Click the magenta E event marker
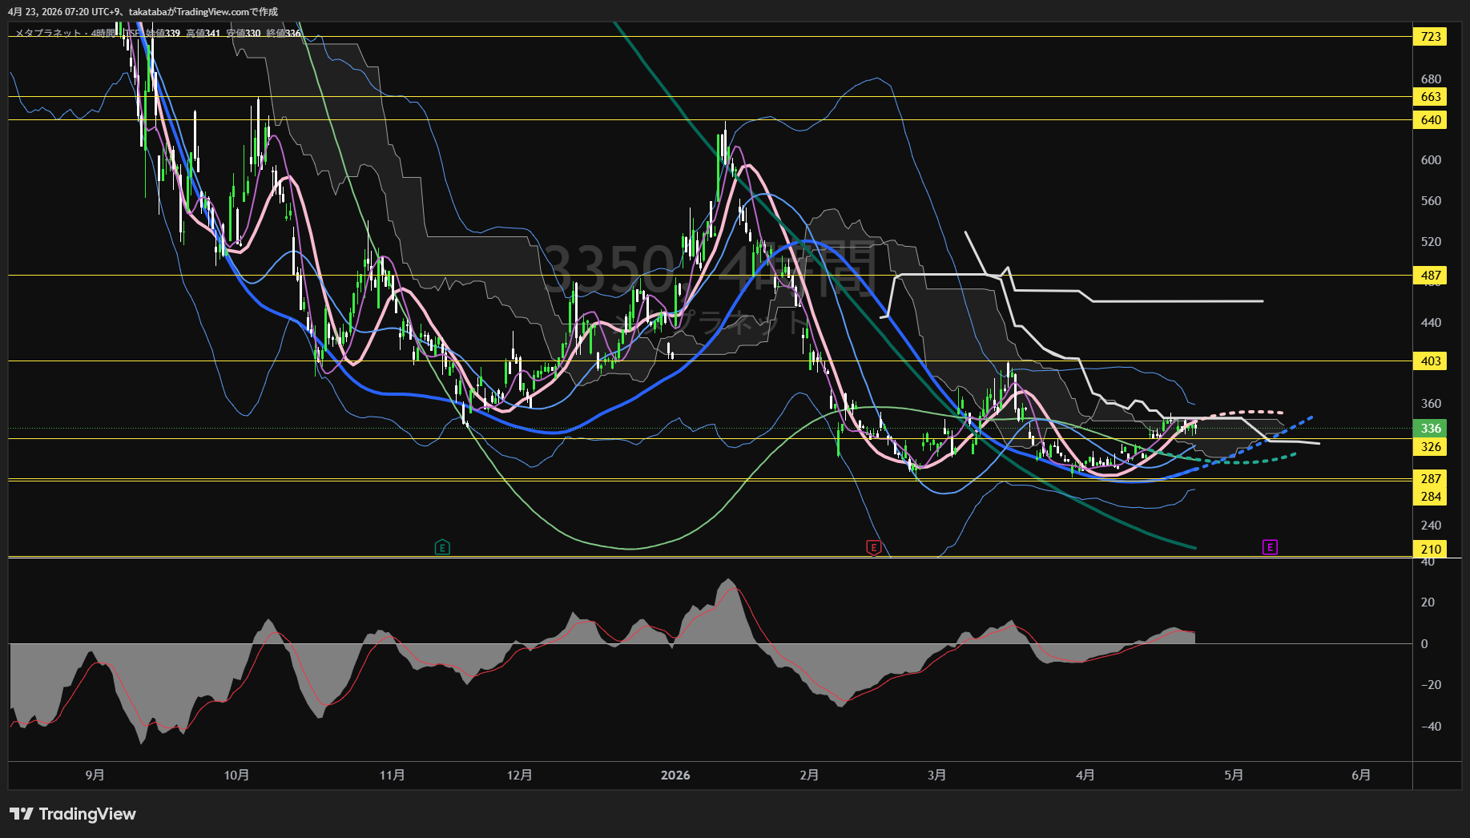The height and width of the screenshot is (838, 1470). click(1270, 547)
